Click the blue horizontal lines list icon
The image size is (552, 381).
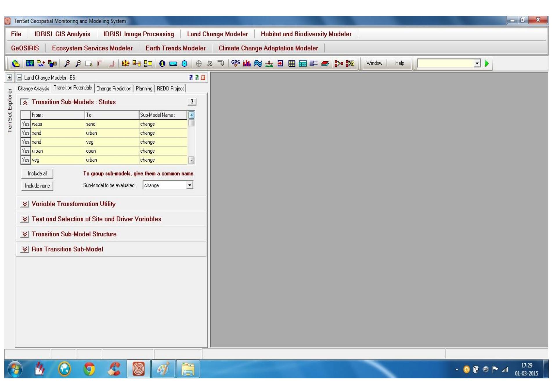pyautogui.click(x=313, y=63)
